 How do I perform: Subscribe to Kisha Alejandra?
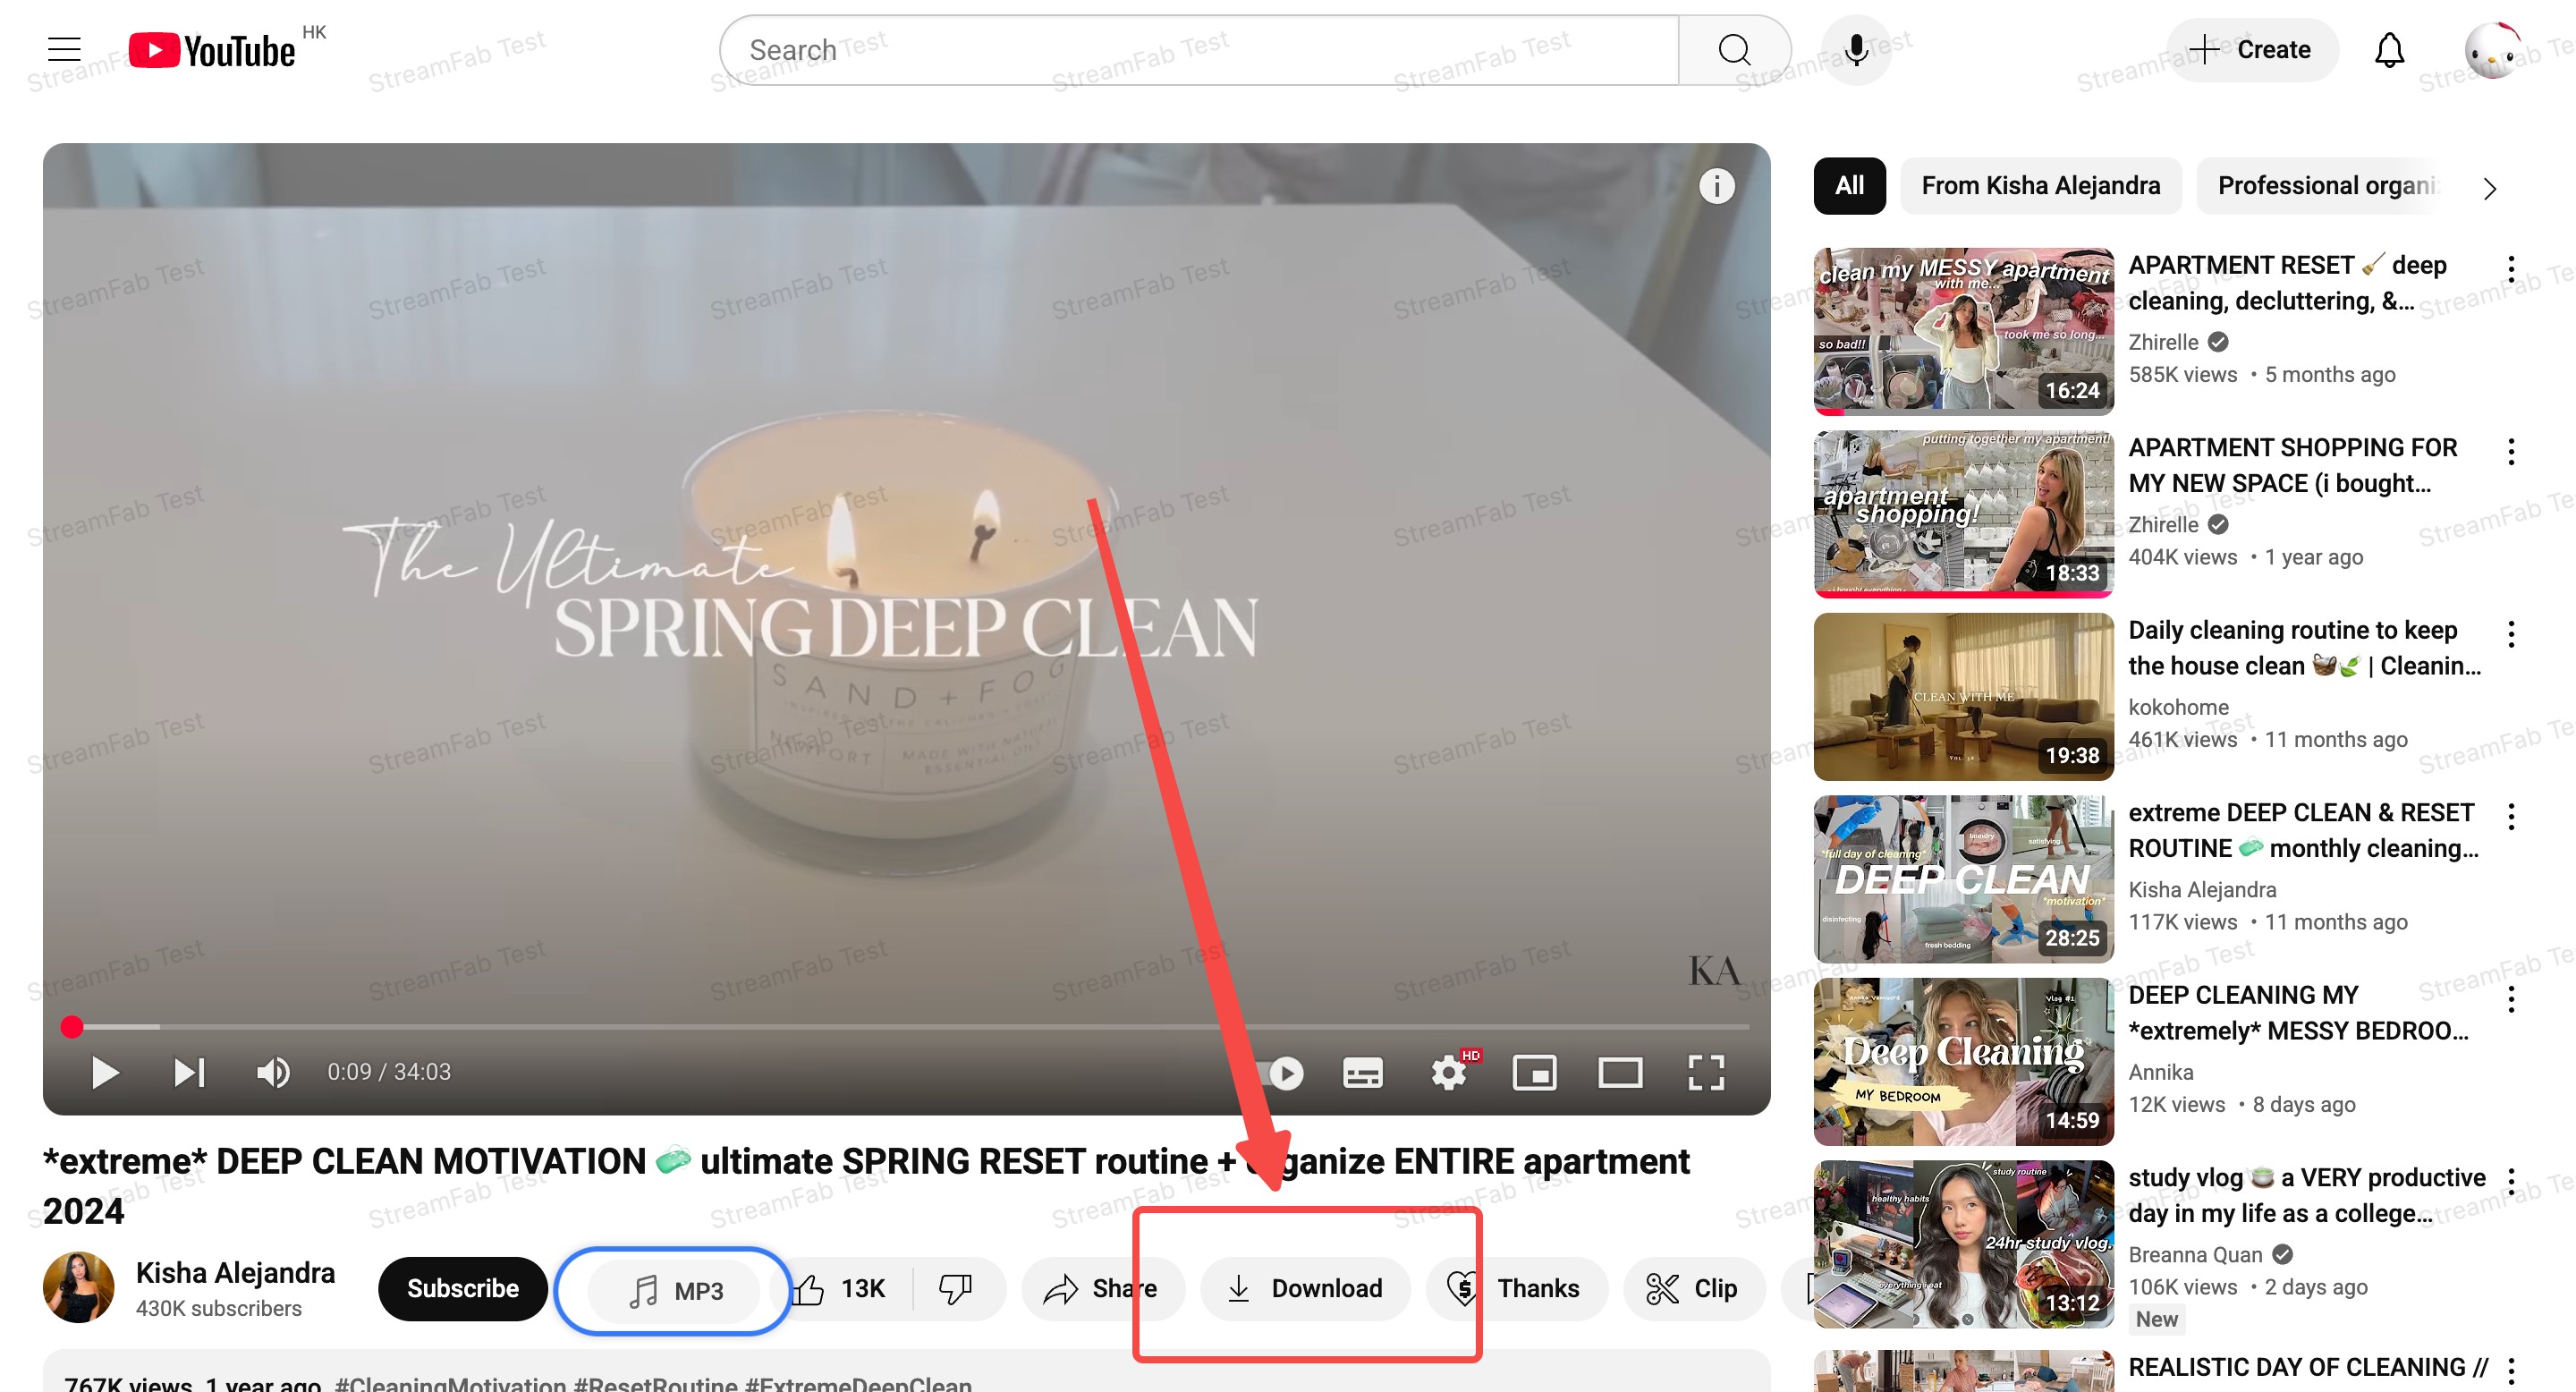pyautogui.click(x=462, y=1289)
